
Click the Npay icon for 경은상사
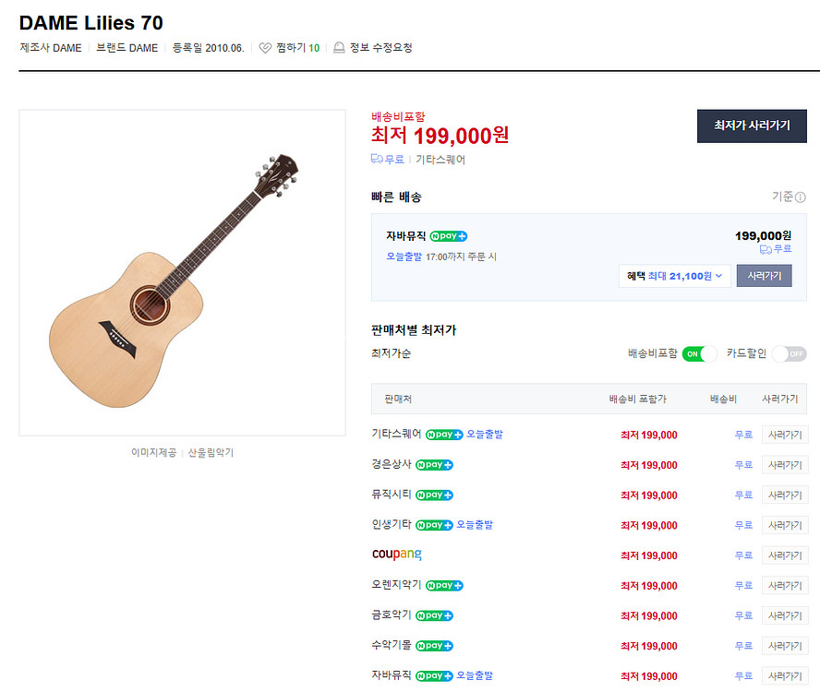[x=434, y=465]
